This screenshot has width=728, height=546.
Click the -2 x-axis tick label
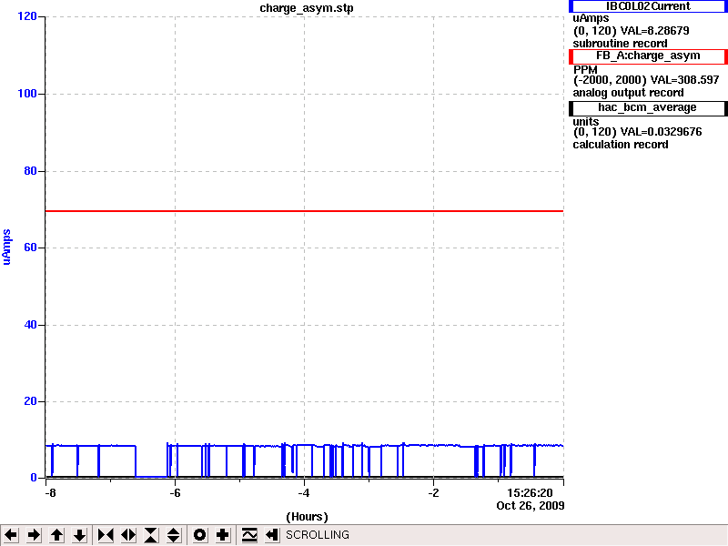[433, 493]
